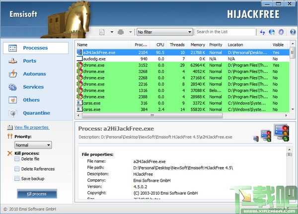Click the View file properties folder icon

(x=10, y=127)
